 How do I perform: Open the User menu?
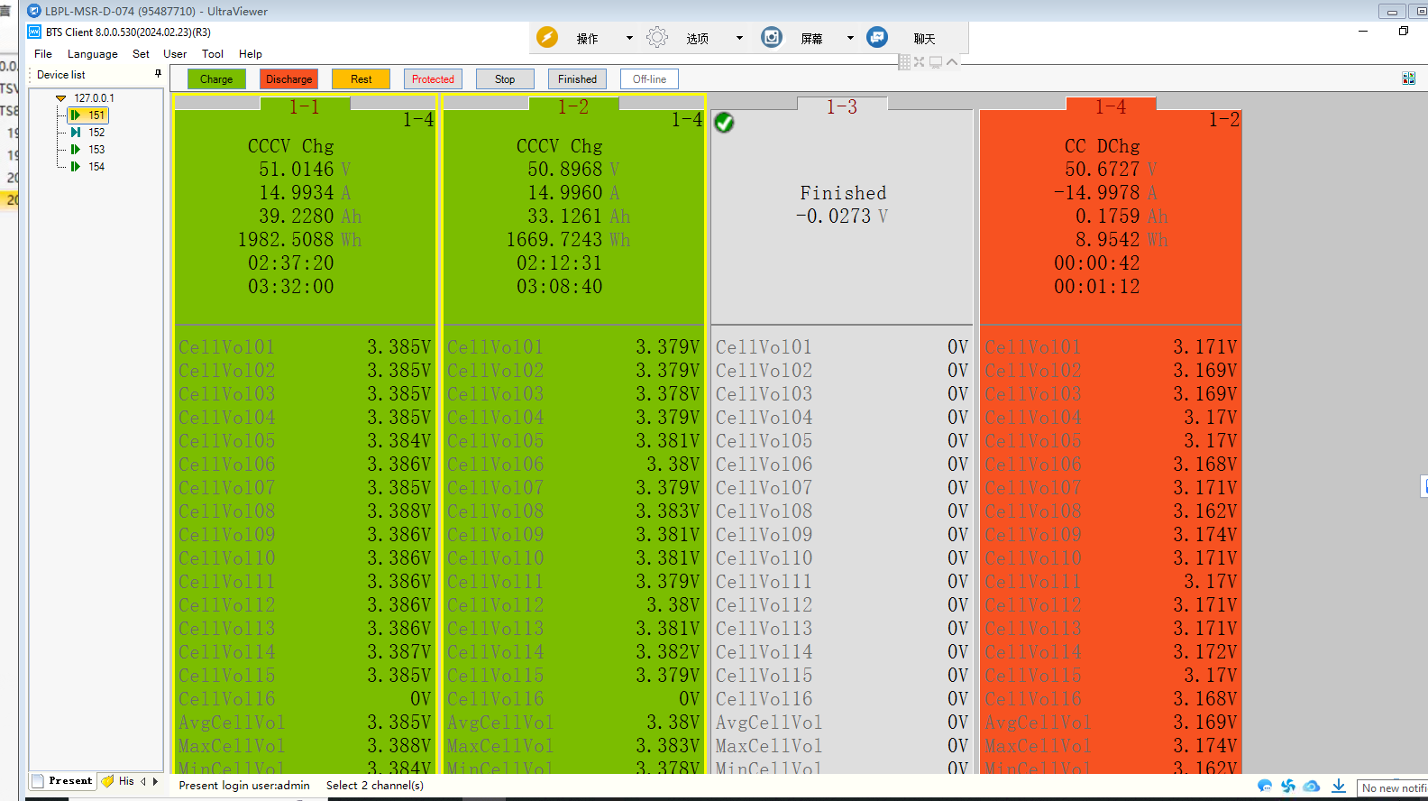point(175,54)
